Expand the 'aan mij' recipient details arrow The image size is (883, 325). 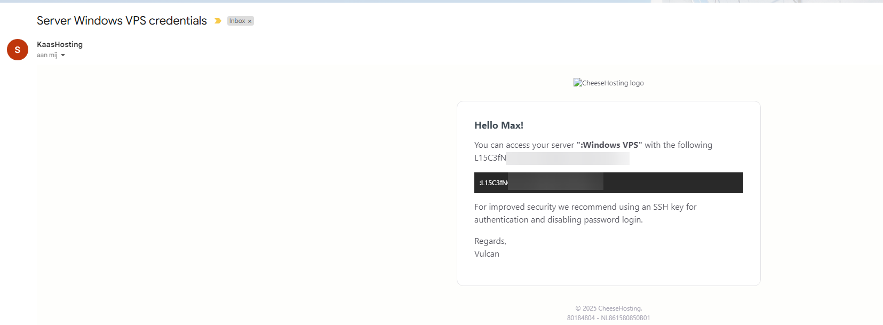(63, 55)
